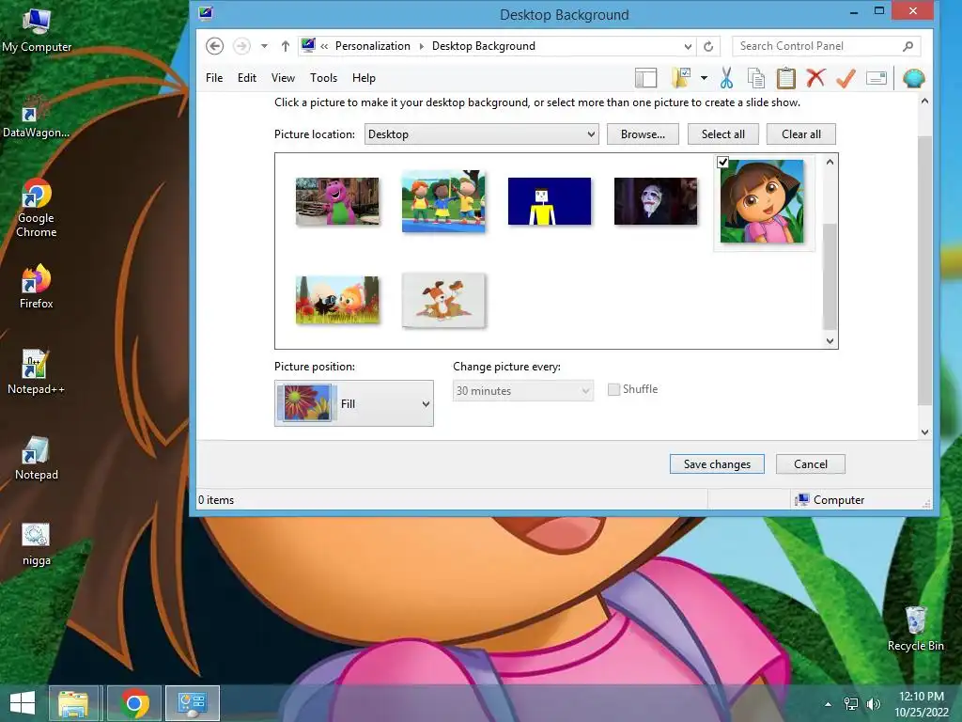Open the View menu

click(283, 78)
